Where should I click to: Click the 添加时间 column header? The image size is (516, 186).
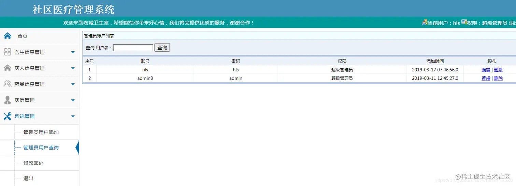tap(435, 61)
